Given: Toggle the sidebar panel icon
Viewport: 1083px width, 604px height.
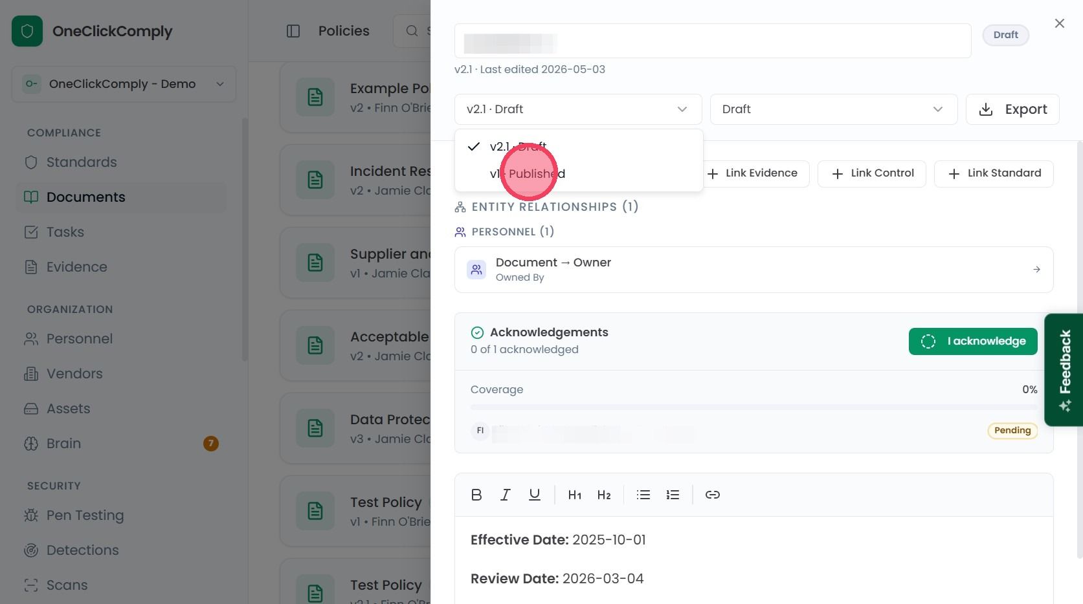Looking at the screenshot, I should pyautogui.click(x=293, y=31).
